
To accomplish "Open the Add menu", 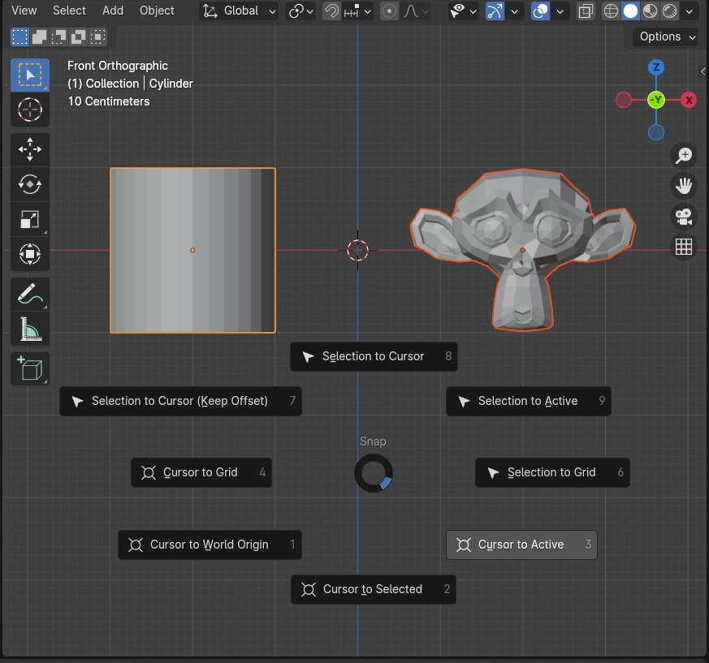I will click(x=113, y=11).
